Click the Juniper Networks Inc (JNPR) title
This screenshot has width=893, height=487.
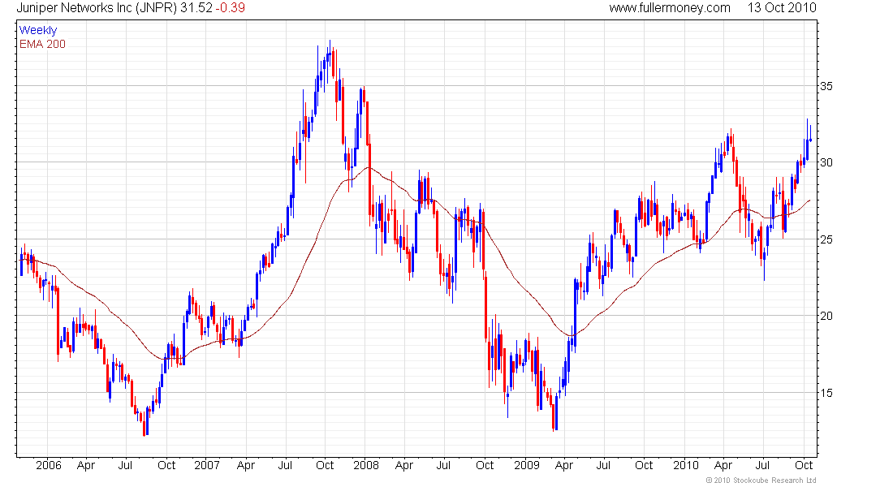click(x=97, y=8)
